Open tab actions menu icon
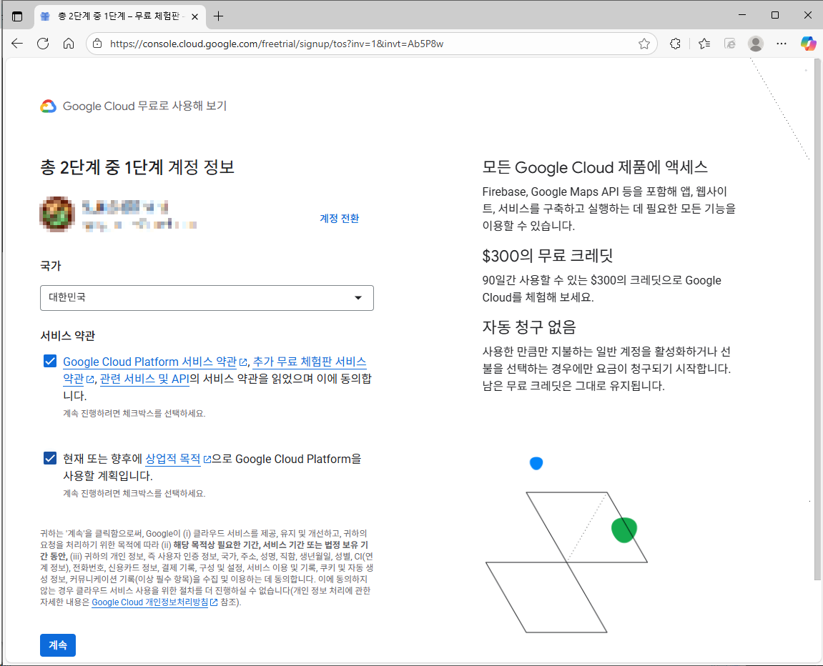Viewport: 823px width, 666px height. point(17,16)
